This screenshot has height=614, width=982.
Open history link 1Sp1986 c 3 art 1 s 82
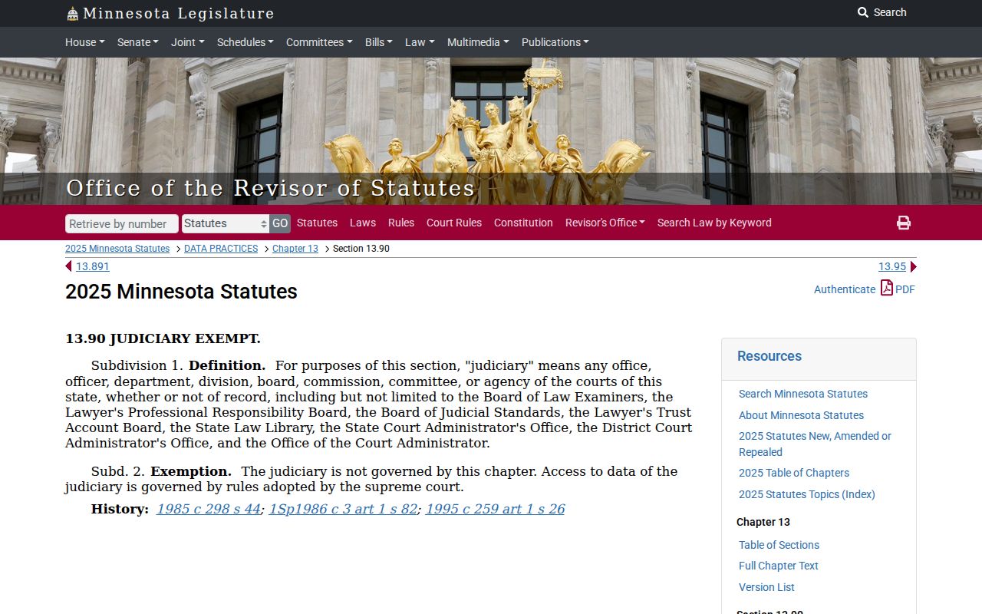[x=343, y=509]
